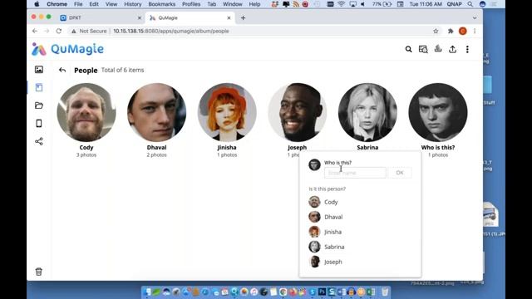Click the QuMagie logo
Image resolution: width=532 pixels, height=299 pixels.
coord(67,49)
